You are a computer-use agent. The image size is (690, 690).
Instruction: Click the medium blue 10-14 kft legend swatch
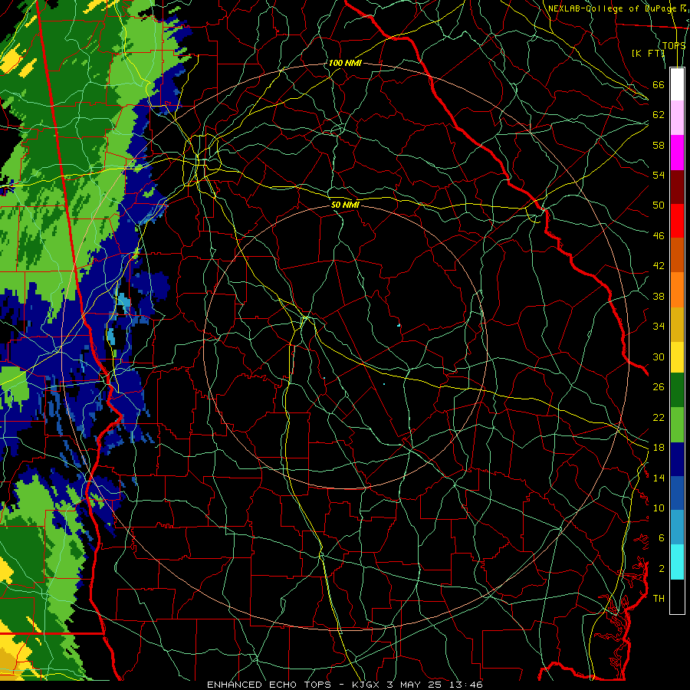point(677,493)
